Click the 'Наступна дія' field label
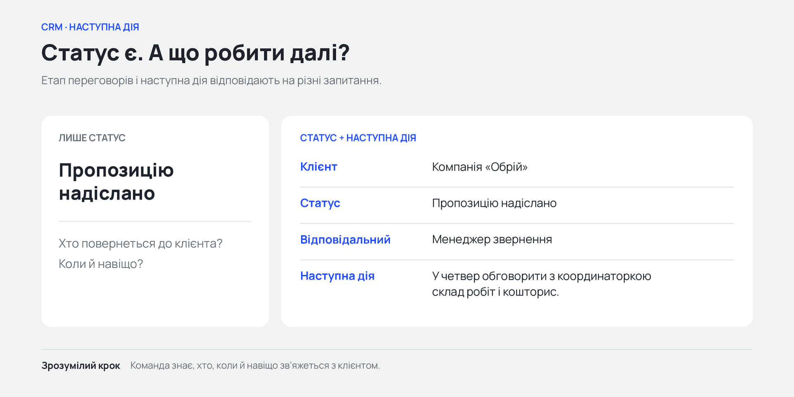The height and width of the screenshot is (397, 794). click(x=337, y=276)
